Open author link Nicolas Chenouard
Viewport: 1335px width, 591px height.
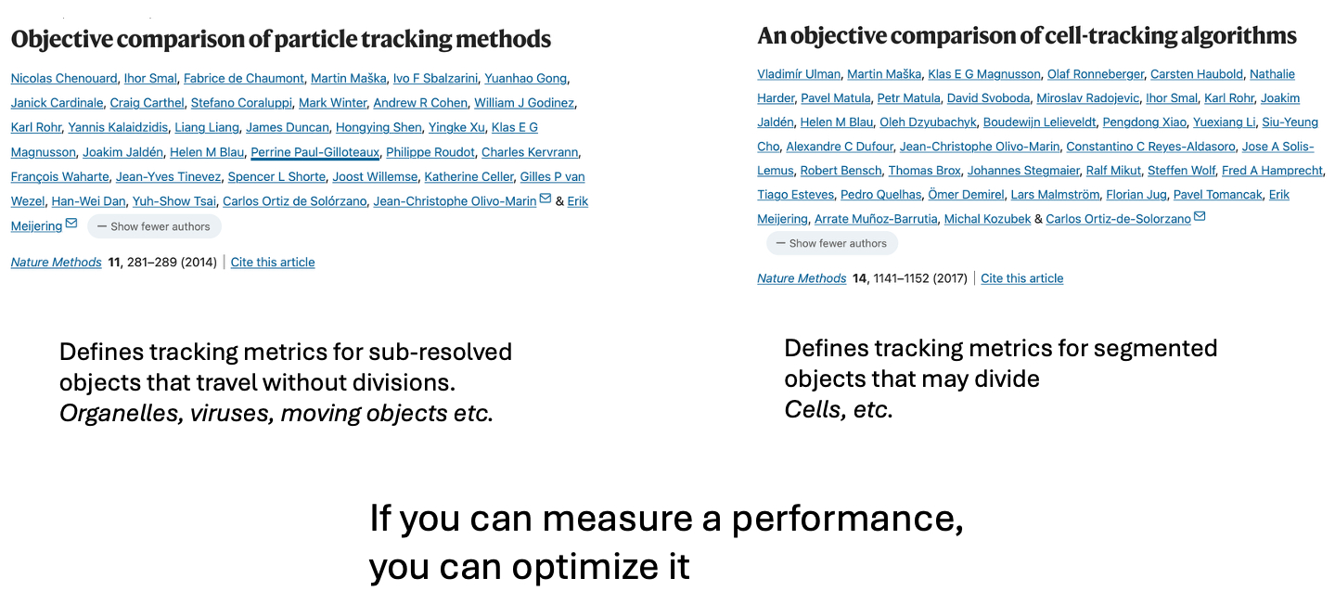click(63, 78)
